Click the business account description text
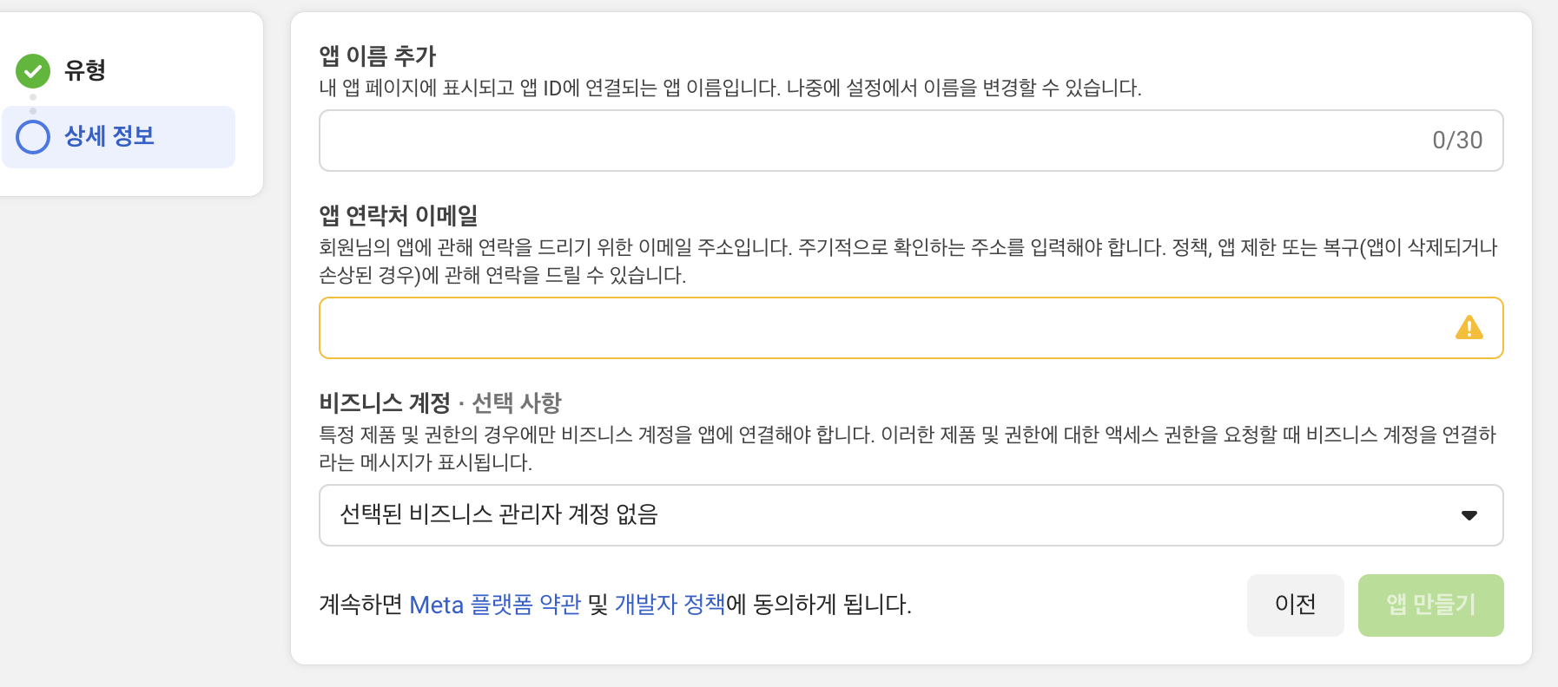Viewport: 1558px width, 687px height. [908, 448]
